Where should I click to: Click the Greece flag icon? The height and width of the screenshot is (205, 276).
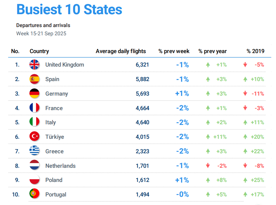(34, 151)
